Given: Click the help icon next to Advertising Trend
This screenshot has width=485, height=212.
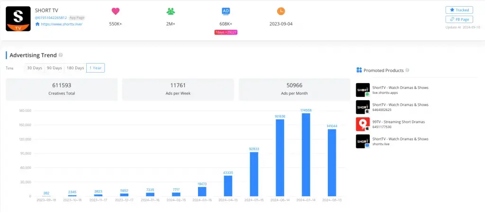Looking at the screenshot, I should (x=61, y=55).
